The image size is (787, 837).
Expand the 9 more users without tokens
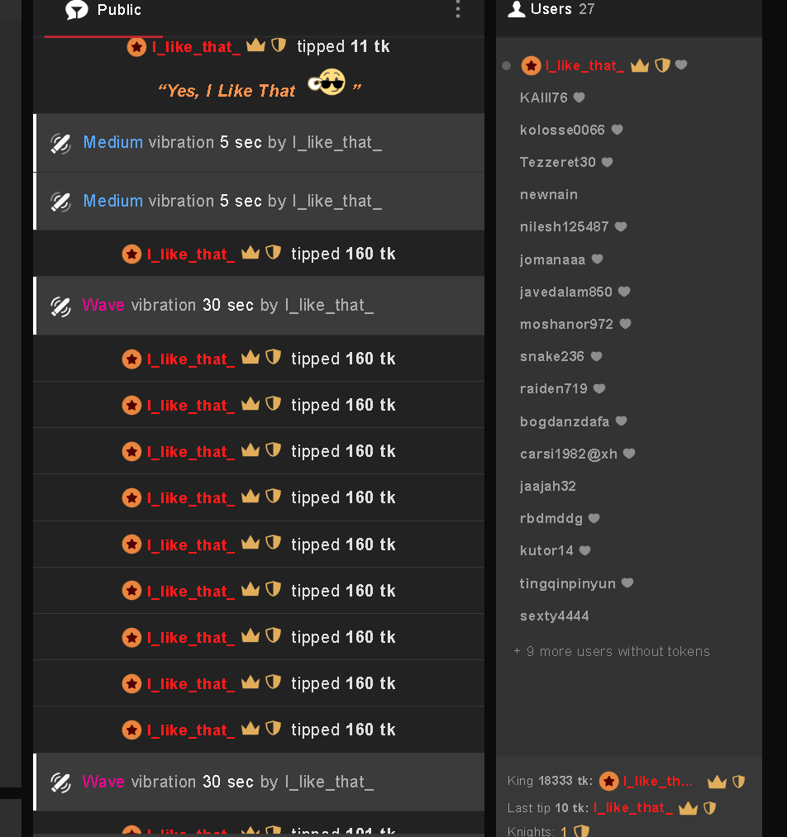[612, 651]
